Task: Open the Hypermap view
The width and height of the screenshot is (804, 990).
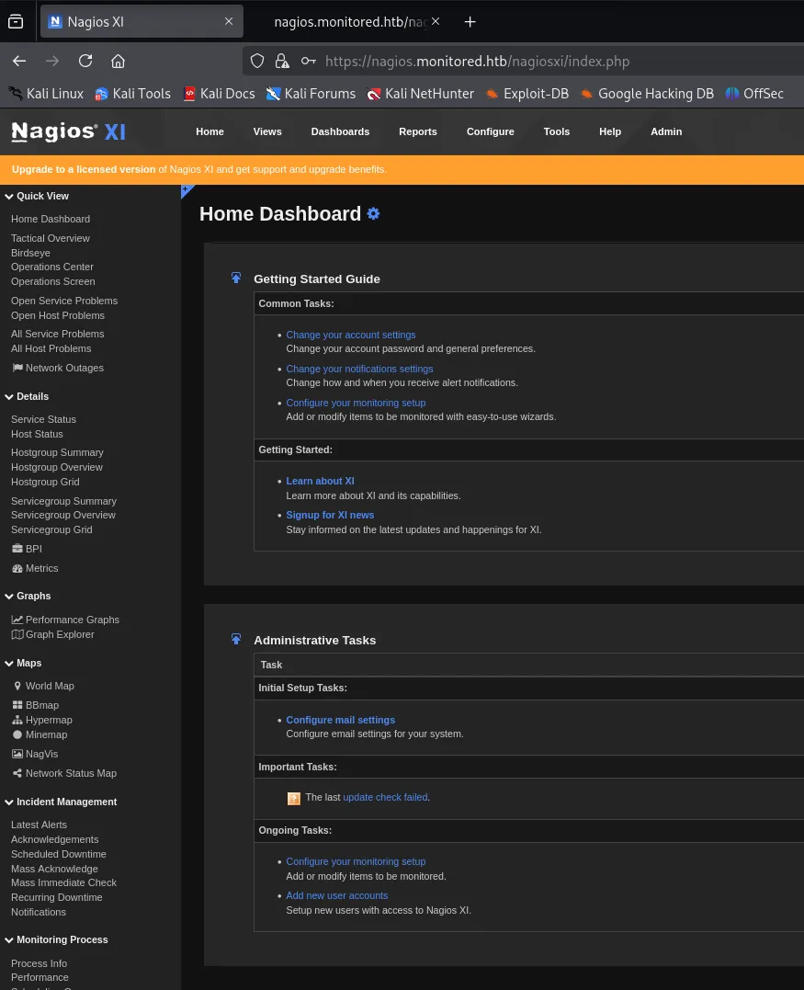Action: coord(48,720)
